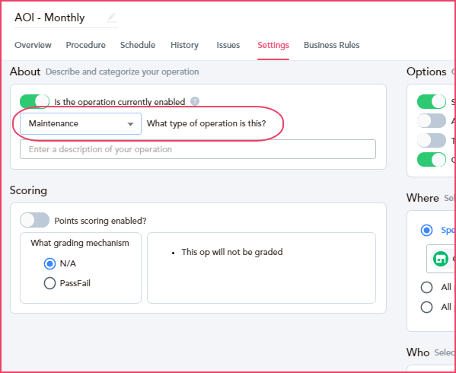Select the PassFail grading radio button
This screenshot has height=373, width=456.
click(49, 283)
